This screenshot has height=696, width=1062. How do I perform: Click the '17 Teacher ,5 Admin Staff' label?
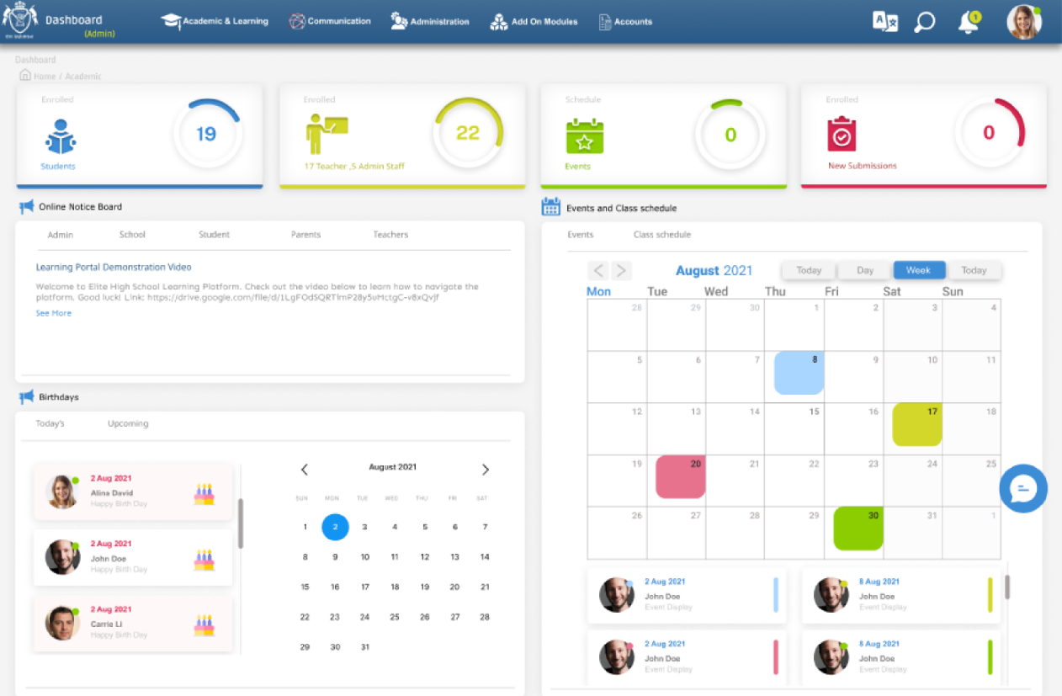tap(354, 167)
